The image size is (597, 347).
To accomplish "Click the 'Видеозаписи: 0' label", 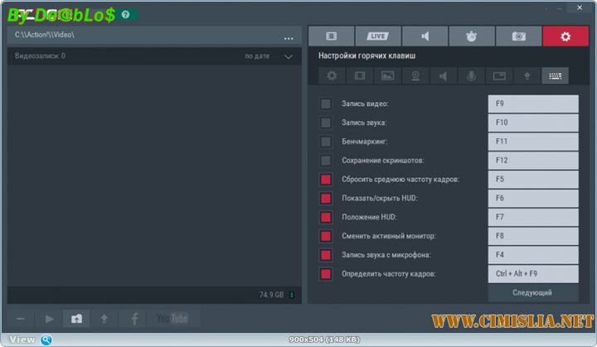I will 40,56.
